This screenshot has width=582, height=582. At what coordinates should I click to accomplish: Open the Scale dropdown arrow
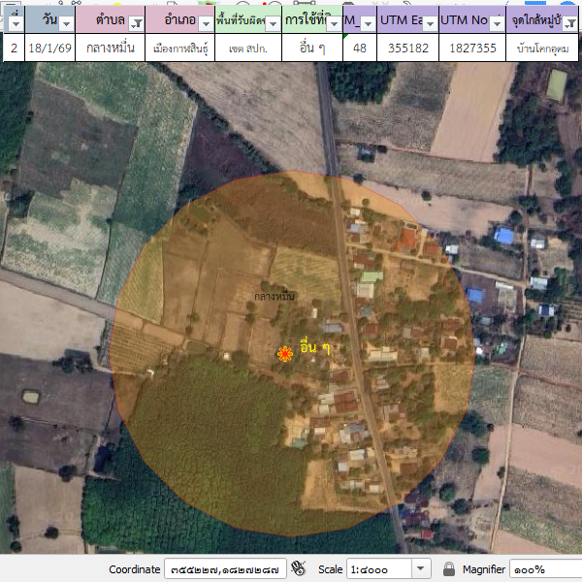(x=421, y=568)
